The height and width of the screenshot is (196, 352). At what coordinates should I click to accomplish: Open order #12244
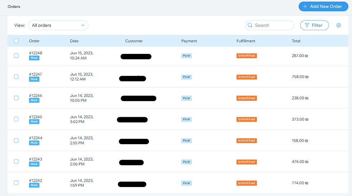tap(36, 138)
